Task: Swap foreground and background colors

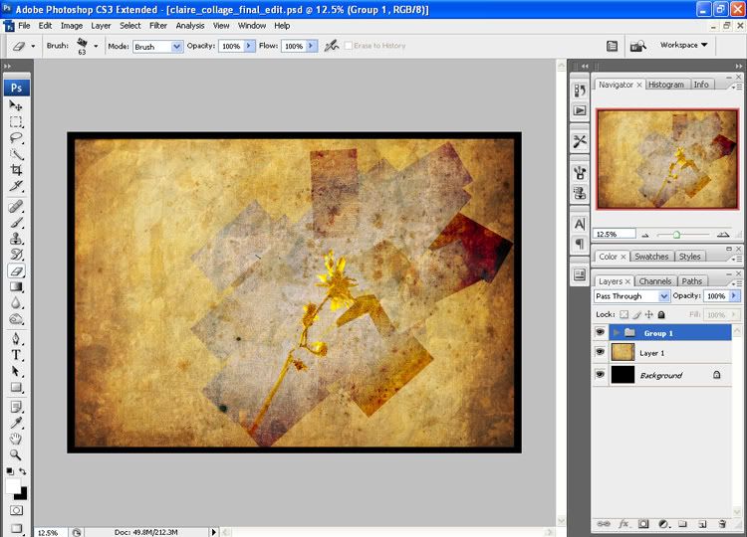Action: pos(23,471)
